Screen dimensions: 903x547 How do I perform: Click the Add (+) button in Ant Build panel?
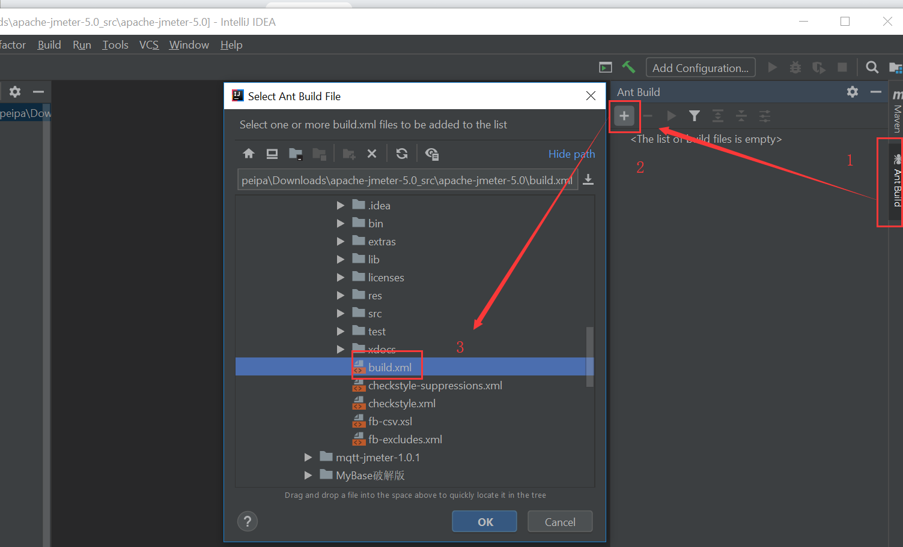[624, 116]
